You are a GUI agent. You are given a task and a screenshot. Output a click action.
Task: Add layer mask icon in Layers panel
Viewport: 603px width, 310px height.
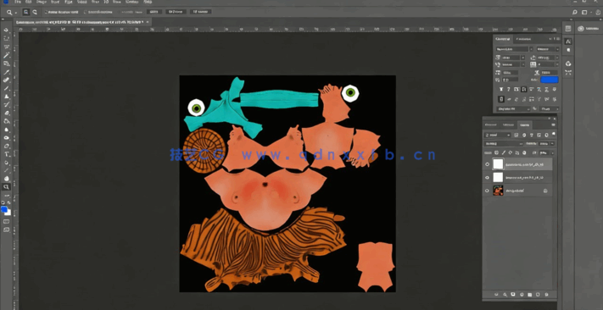pos(512,295)
